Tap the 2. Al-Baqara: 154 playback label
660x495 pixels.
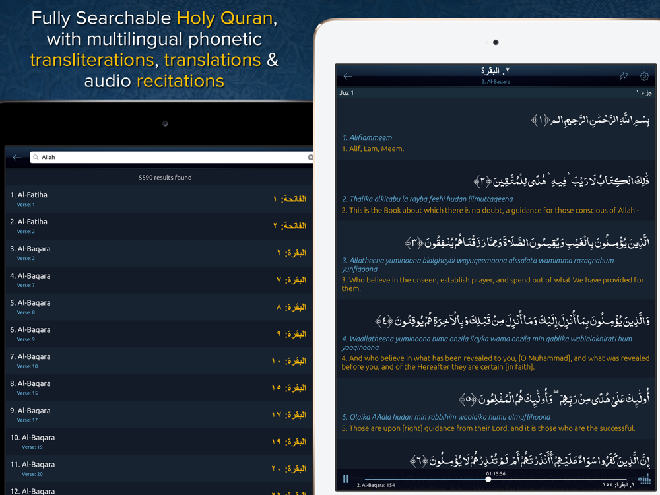pos(376,485)
